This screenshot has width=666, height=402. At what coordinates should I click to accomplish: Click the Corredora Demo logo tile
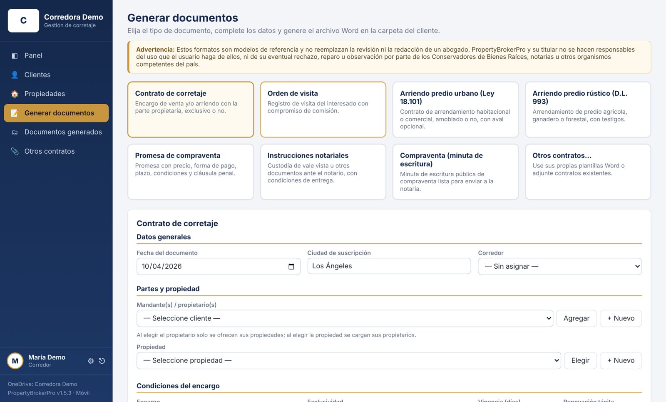pos(23,20)
